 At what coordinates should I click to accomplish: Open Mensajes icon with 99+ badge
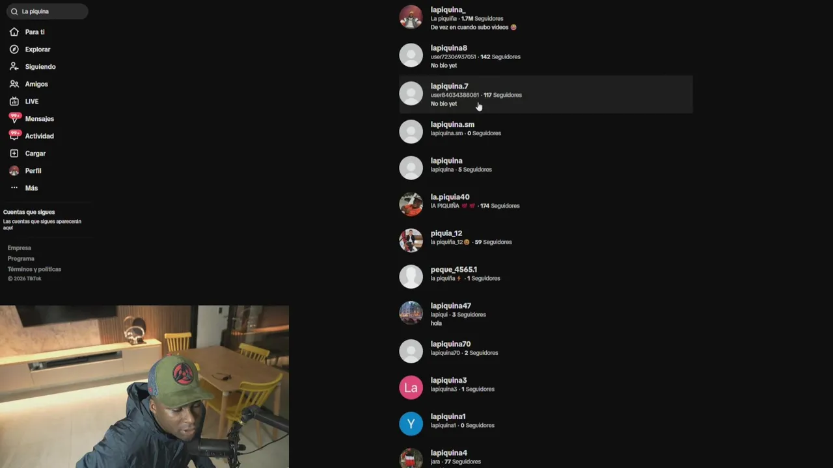[x=14, y=118]
